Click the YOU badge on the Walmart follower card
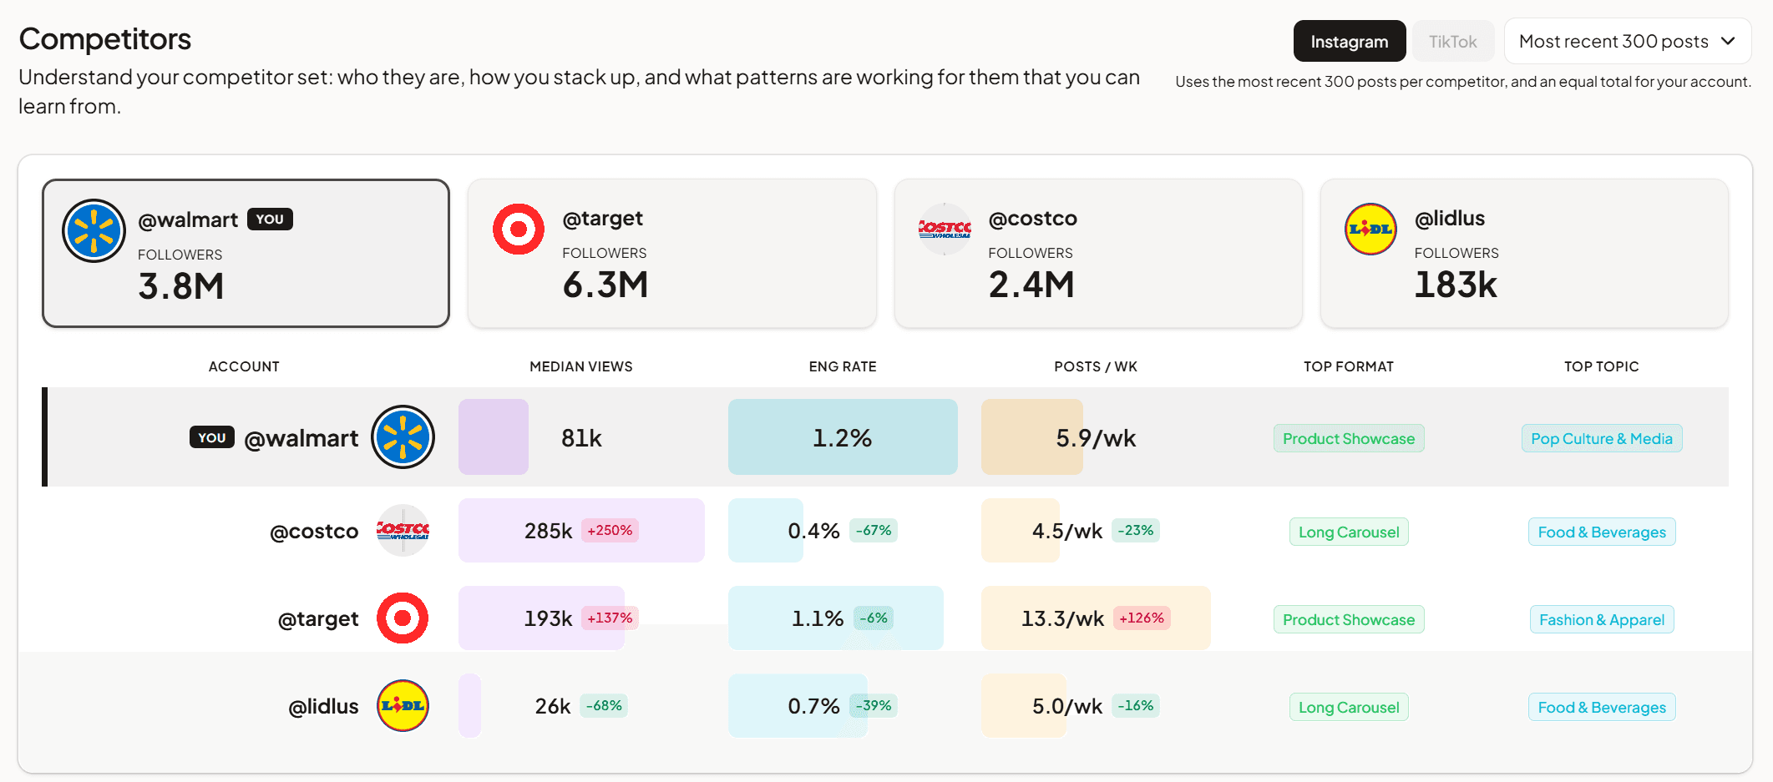 pyautogui.click(x=270, y=219)
